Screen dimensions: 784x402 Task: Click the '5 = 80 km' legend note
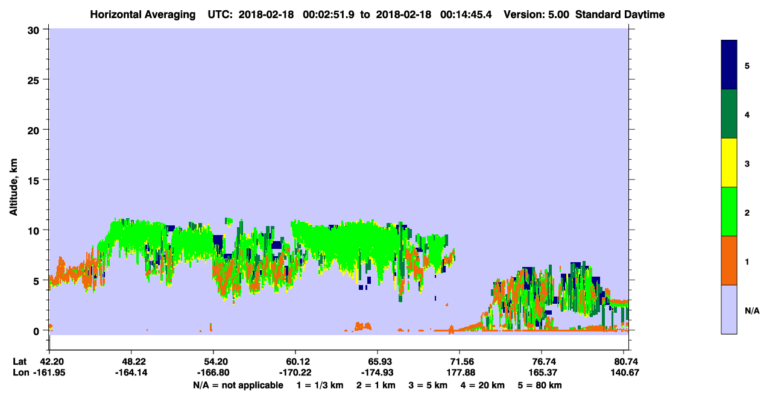[x=541, y=385]
